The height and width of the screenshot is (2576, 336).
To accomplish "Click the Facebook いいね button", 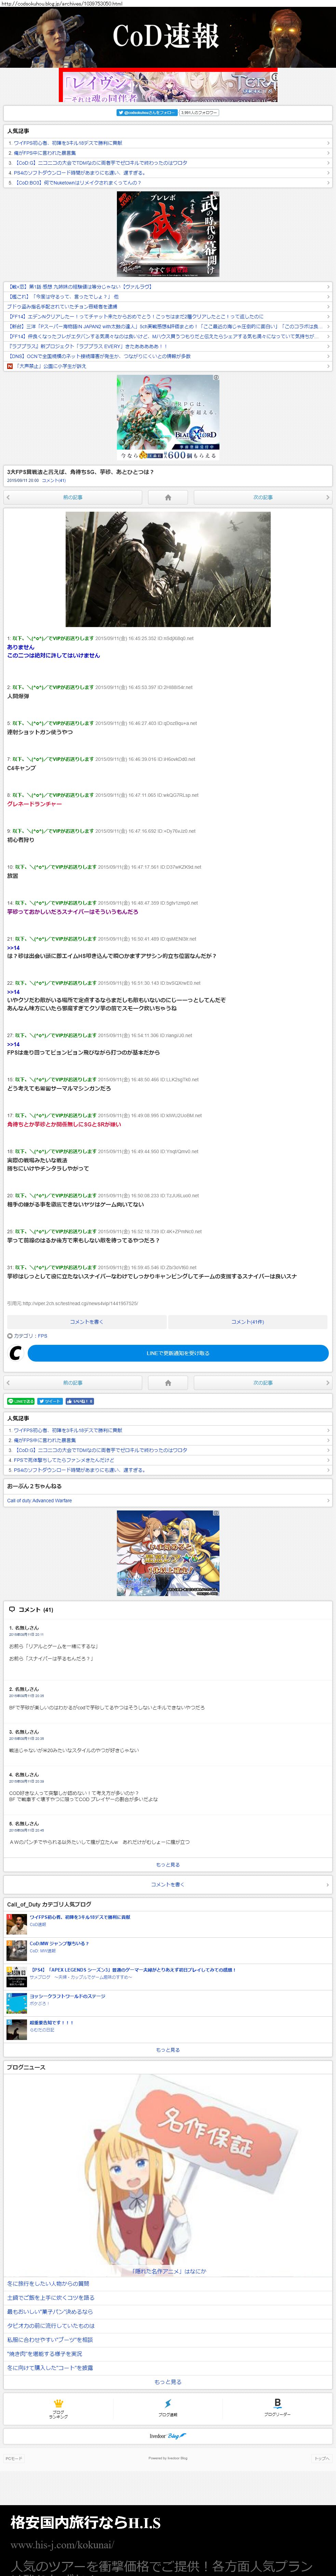I will click(x=80, y=1401).
